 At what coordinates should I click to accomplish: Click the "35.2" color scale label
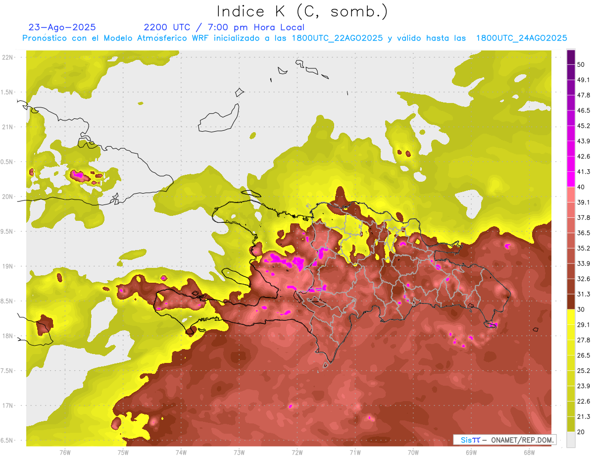click(x=584, y=248)
